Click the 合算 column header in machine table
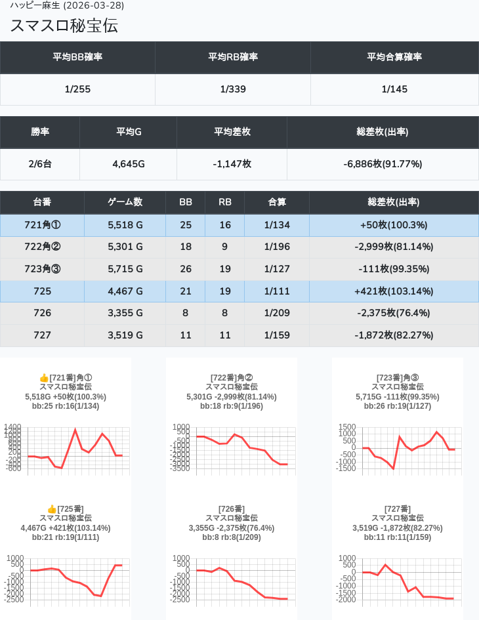The width and height of the screenshot is (479, 620). tap(276, 202)
